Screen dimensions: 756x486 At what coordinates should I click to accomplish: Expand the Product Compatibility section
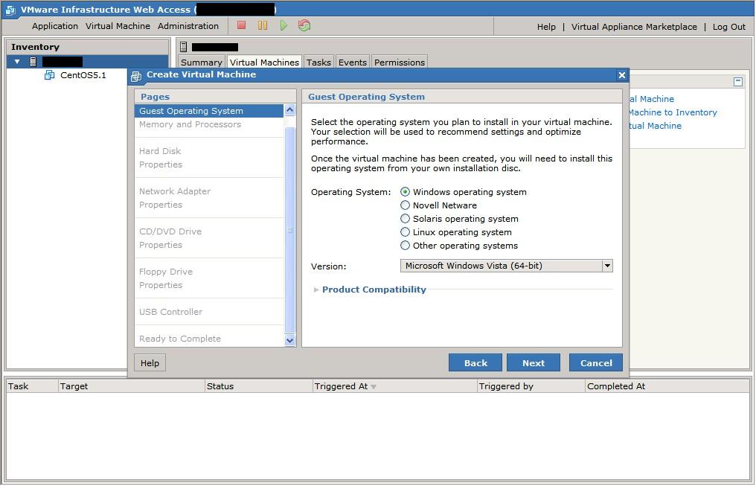pyautogui.click(x=316, y=290)
